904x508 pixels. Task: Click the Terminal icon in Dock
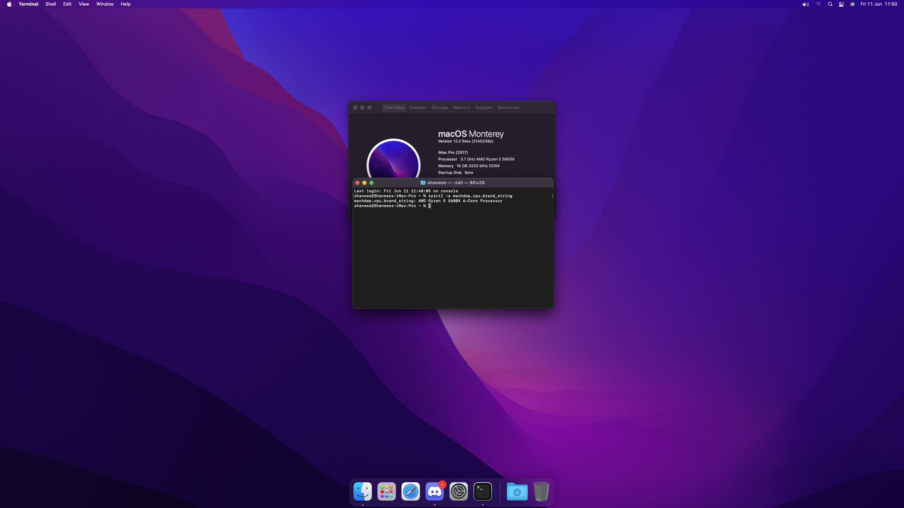(483, 491)
